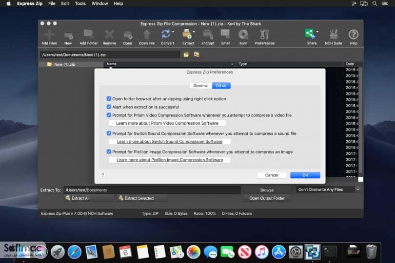Click the Extract All button

[89, 198]
